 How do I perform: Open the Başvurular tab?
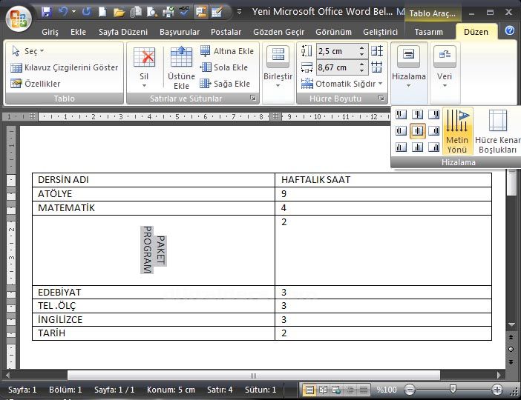(x=180, y=32)
